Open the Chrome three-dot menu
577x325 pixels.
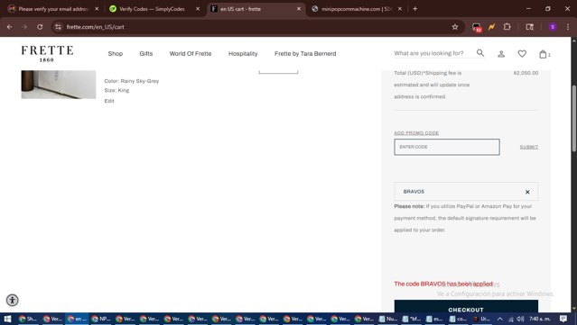[x=568, y=27]
